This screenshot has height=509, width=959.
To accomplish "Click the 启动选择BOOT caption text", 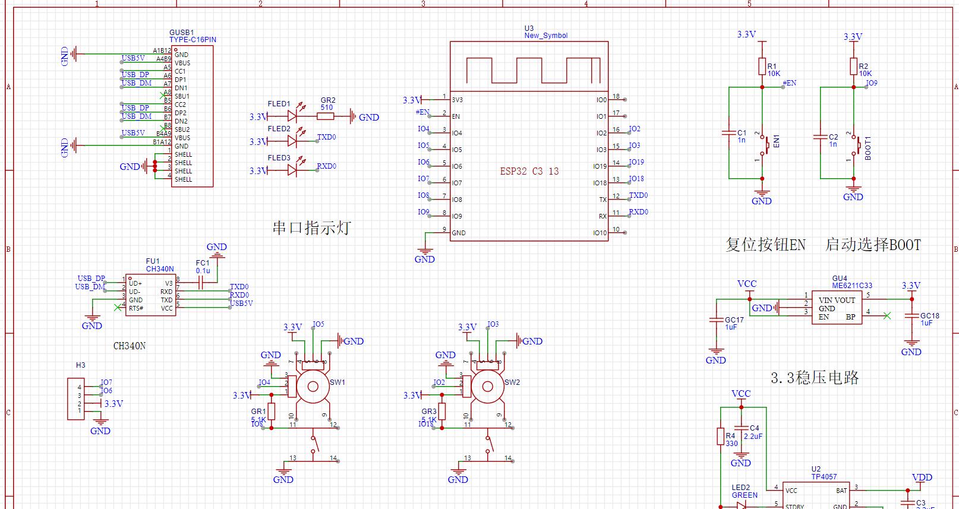I will pos(873,245).
